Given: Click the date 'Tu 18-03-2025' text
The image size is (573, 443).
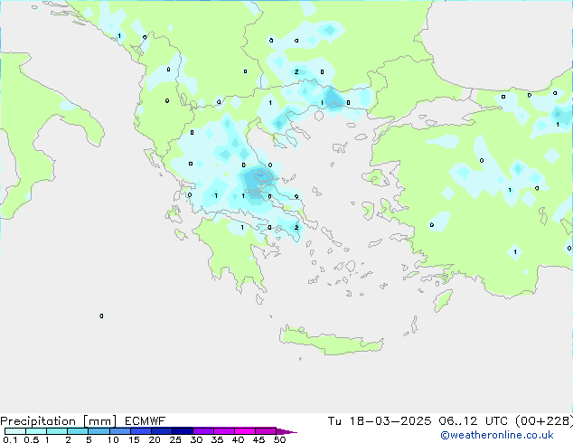Looking at the screenshot, I should [x=380, y=421].
